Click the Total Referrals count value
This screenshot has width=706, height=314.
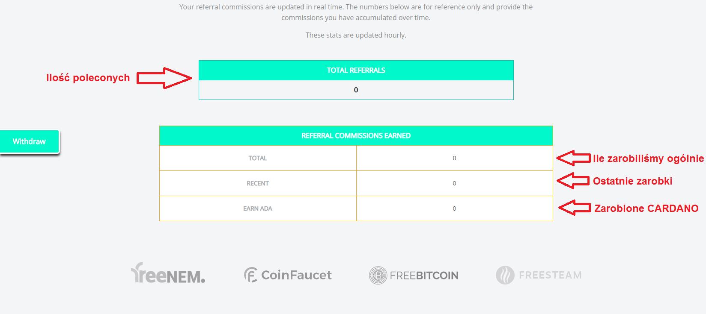point(356,90)
